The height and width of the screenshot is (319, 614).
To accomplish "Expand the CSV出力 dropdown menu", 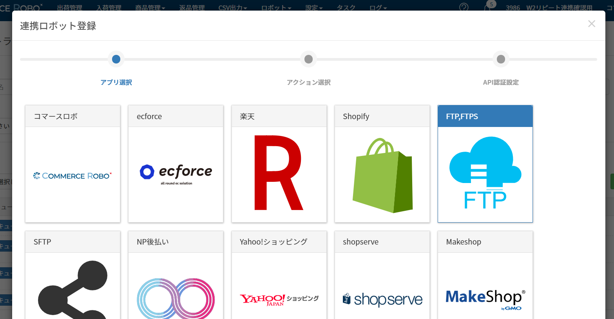I will coord(233,8).
